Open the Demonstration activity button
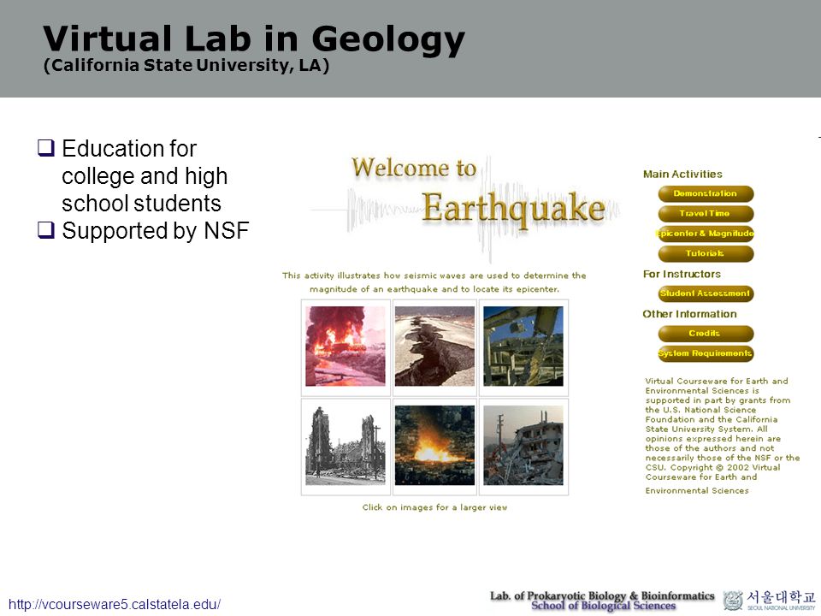Screen dimensions: 821x616 tap(706, 194)
